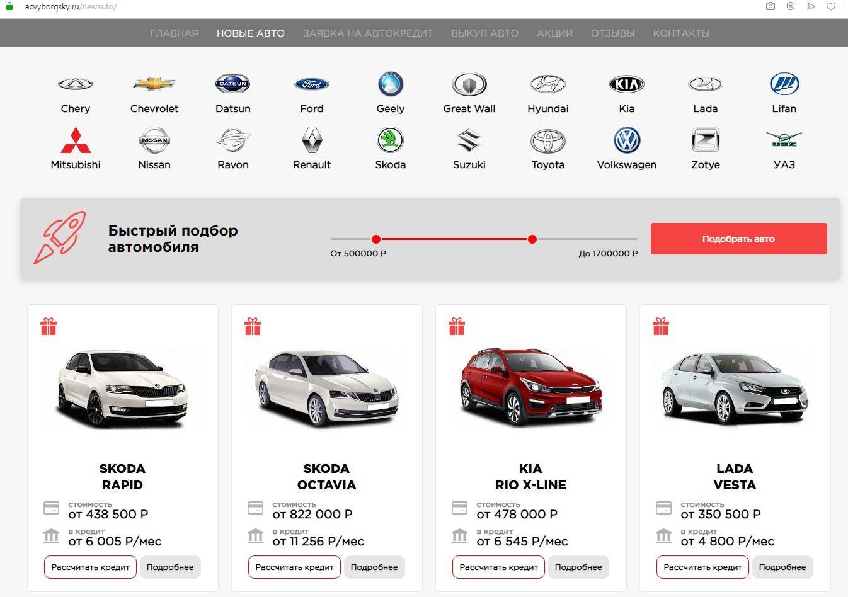The width and height of the screenshot is (848, 597).
Task: Select the Chevrolet brand logo
Action: pyautogui.click(x=154, y=84)
